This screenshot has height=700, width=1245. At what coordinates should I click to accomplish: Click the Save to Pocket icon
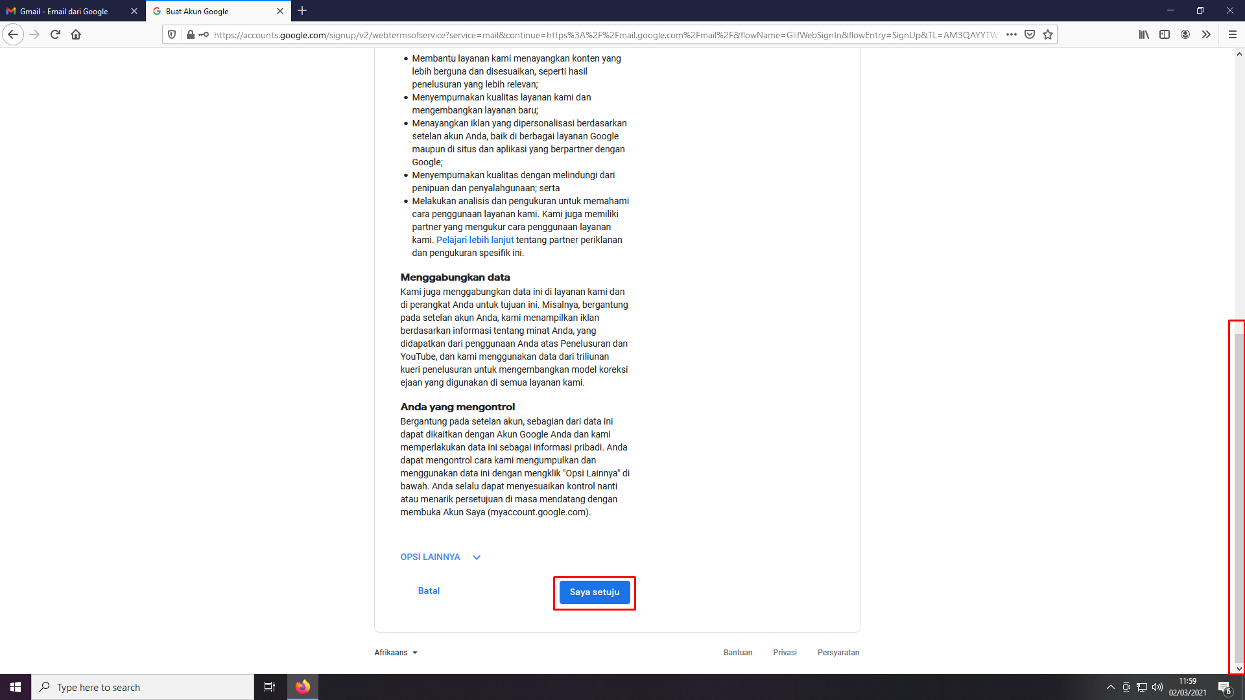[1030, 34]
